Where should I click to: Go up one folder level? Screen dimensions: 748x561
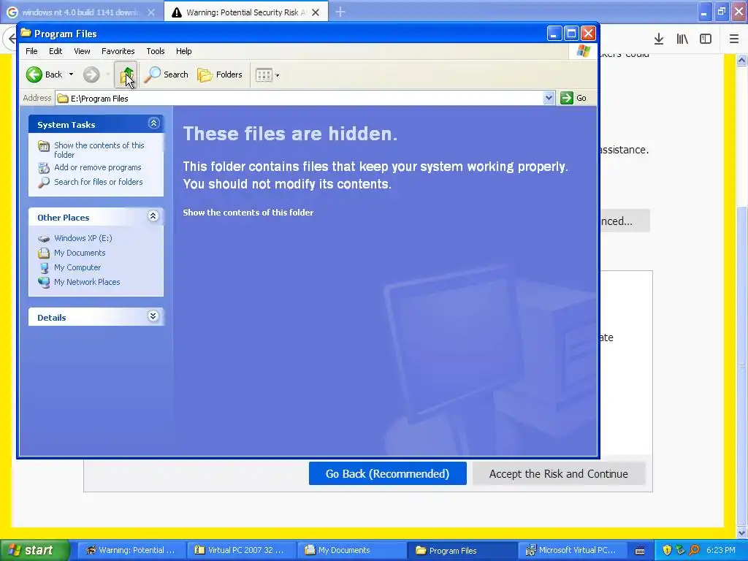point(126,75)
